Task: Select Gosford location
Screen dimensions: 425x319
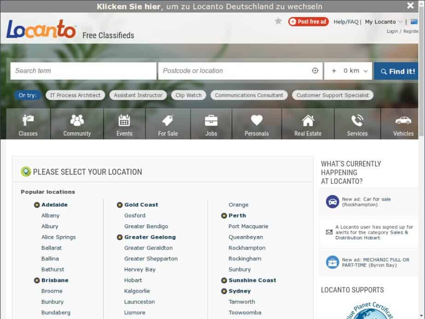Action: coord(135,216)
